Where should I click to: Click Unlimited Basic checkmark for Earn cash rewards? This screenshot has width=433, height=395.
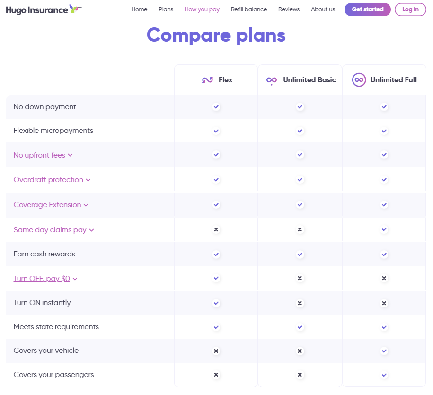click(300, 254)
